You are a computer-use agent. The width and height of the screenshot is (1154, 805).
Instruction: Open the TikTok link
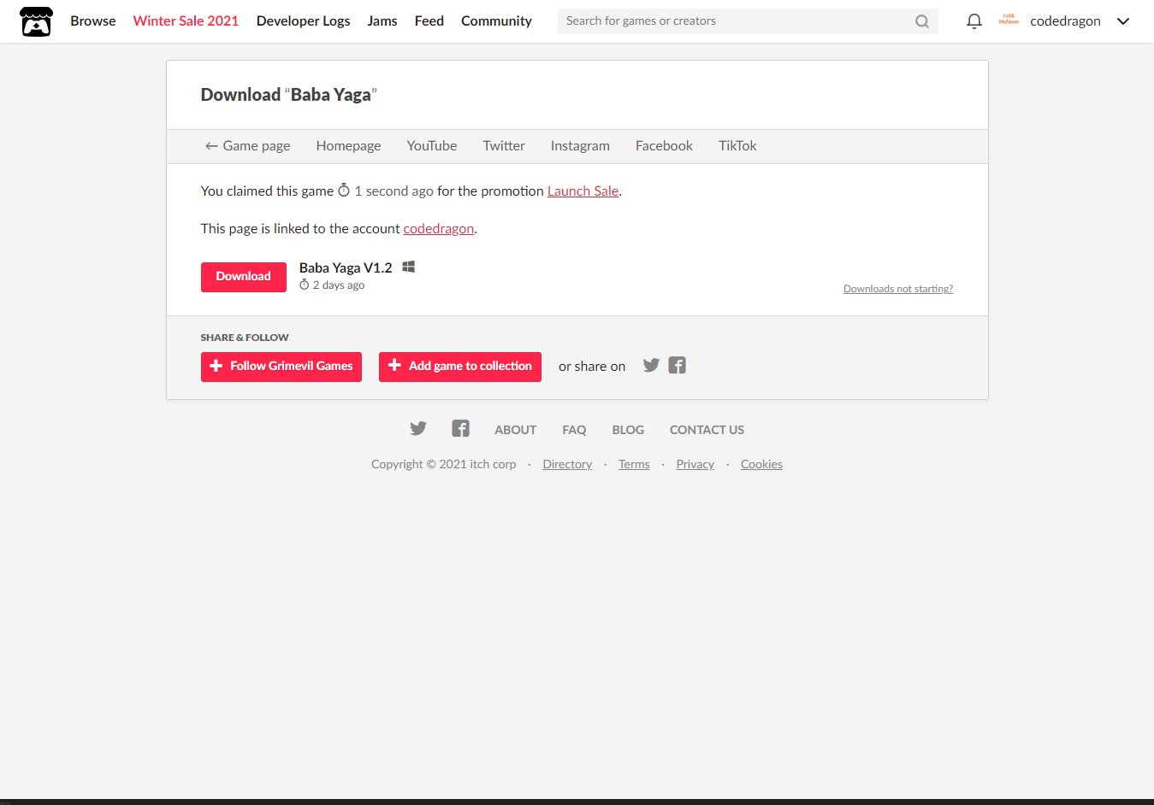pos(737,146)
